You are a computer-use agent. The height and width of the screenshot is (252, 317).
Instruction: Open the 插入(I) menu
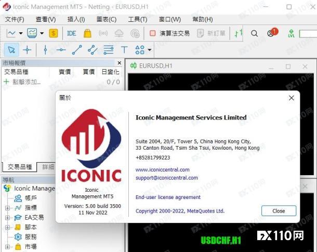tap(76, 19)
